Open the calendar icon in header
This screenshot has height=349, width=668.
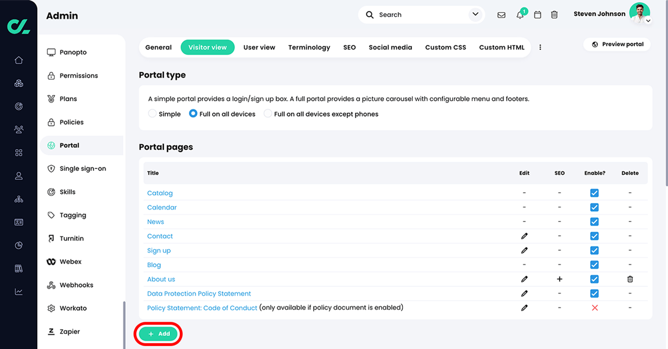click(538, 15)
